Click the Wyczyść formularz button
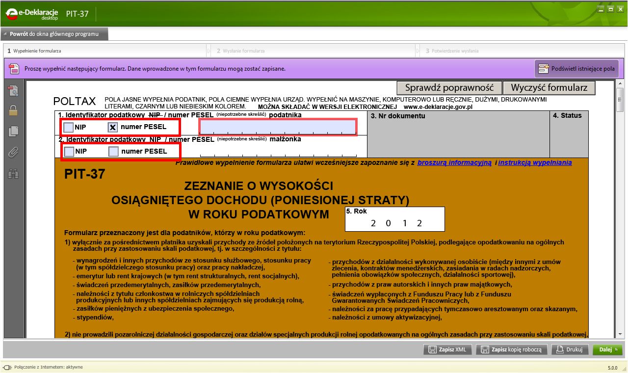Image resolution: width=628 pixels, height=373 pixels. 549,88
